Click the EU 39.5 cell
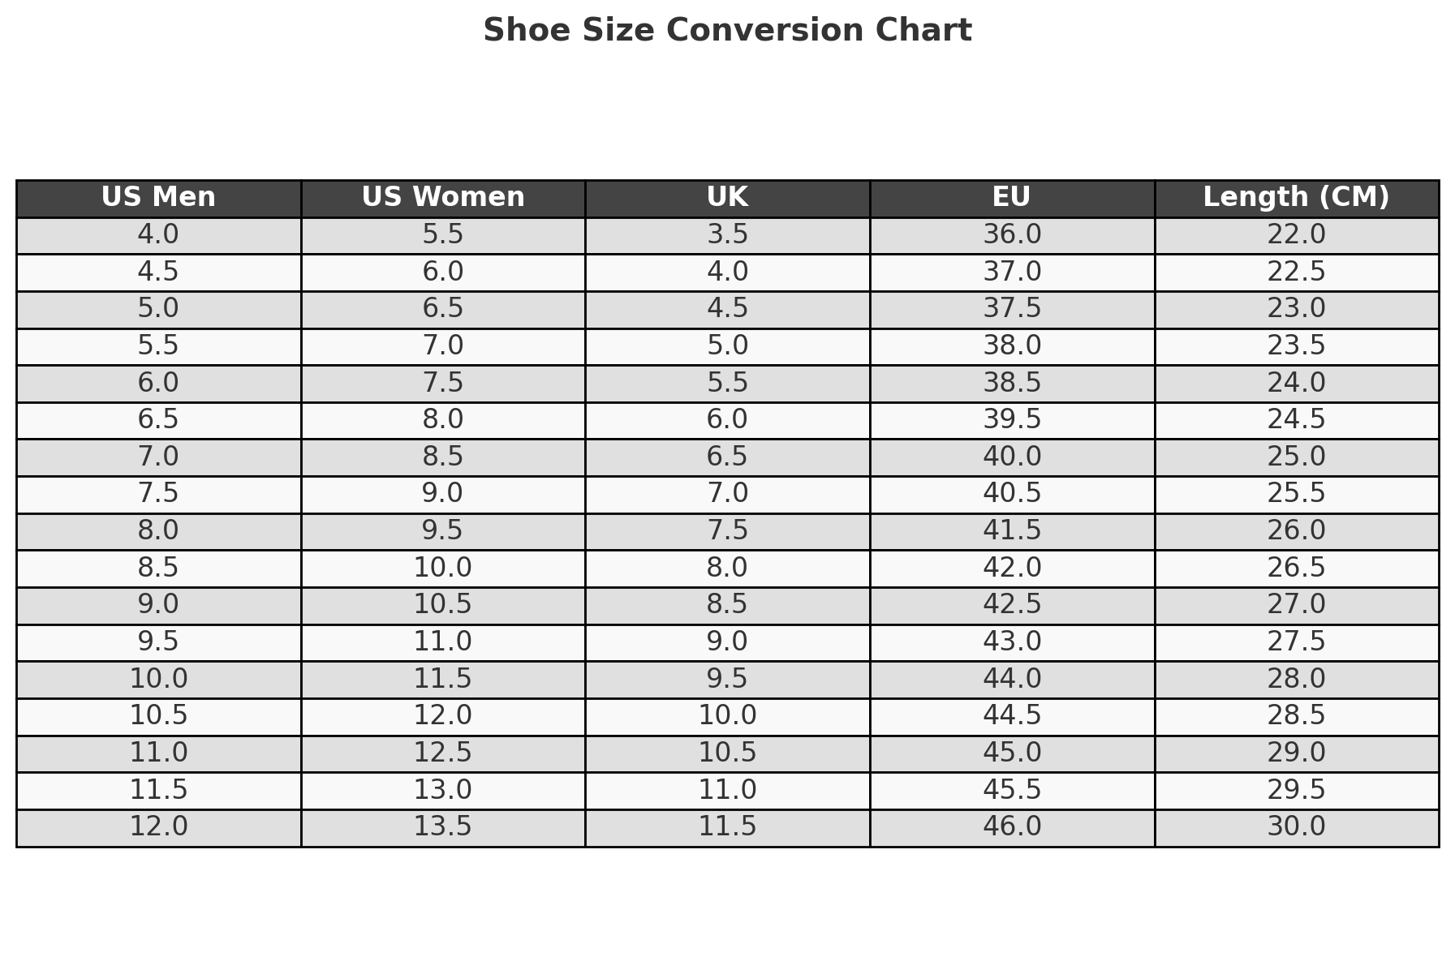Viewport: 1455px width, 957px height. tap(1012, 420)
